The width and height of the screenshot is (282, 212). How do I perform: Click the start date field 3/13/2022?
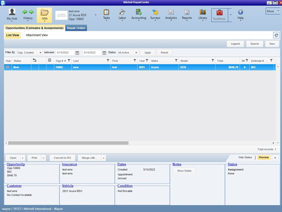pos(65,53)
